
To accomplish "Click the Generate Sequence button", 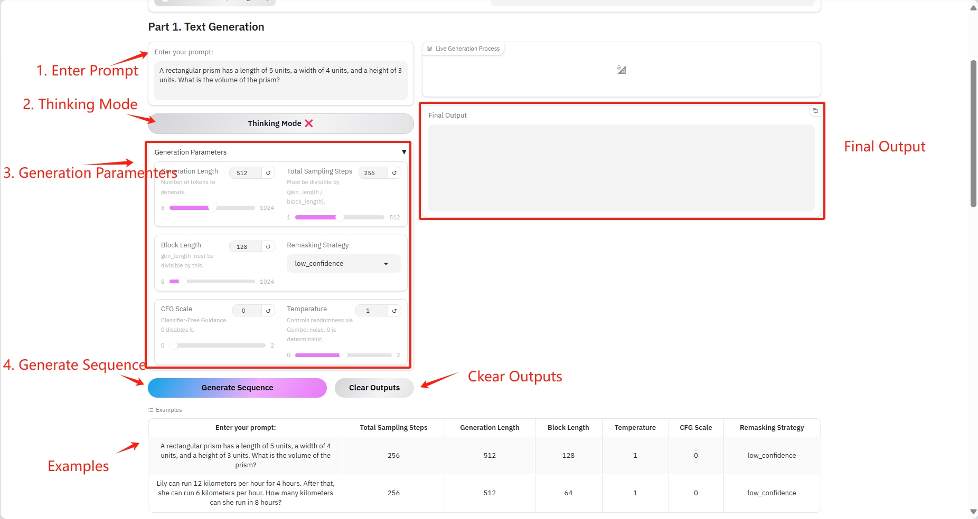I will pos(237,388).
